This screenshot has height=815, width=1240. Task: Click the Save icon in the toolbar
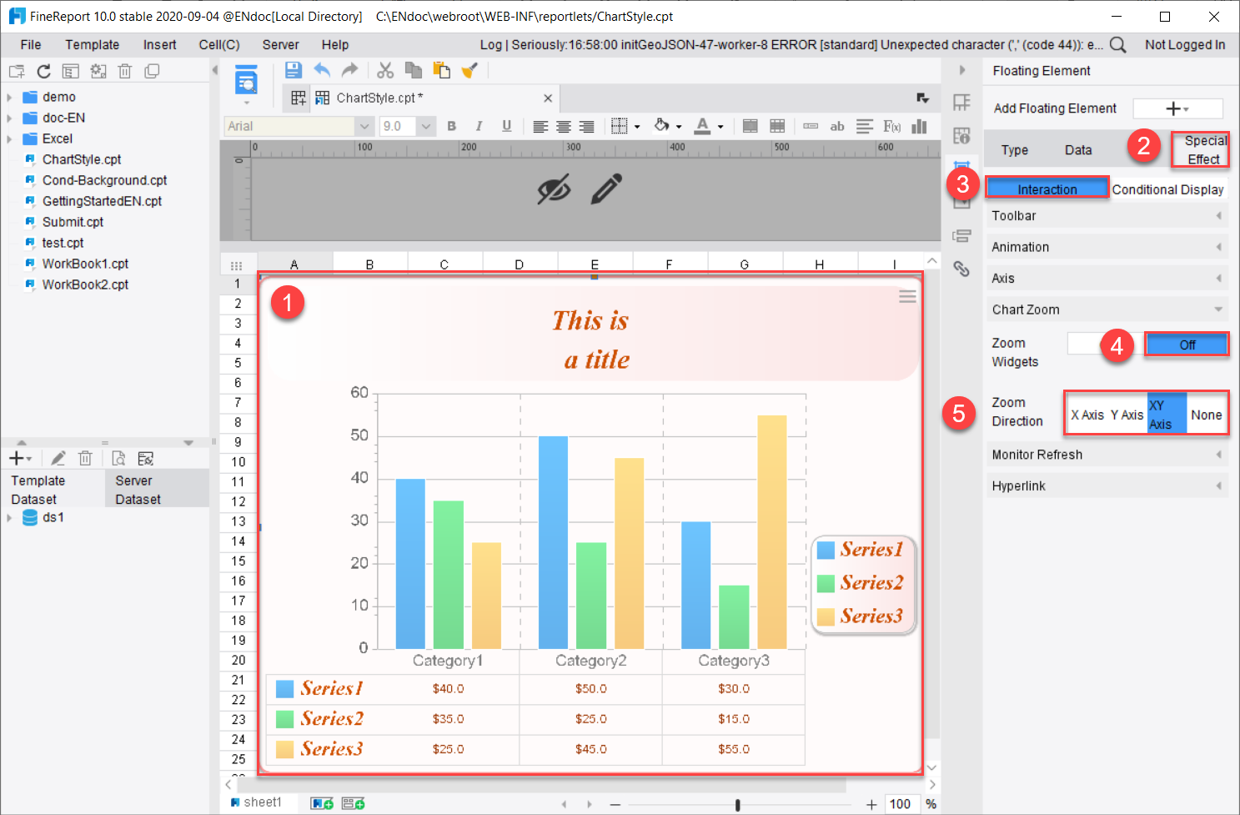click(x=293, y=70)
